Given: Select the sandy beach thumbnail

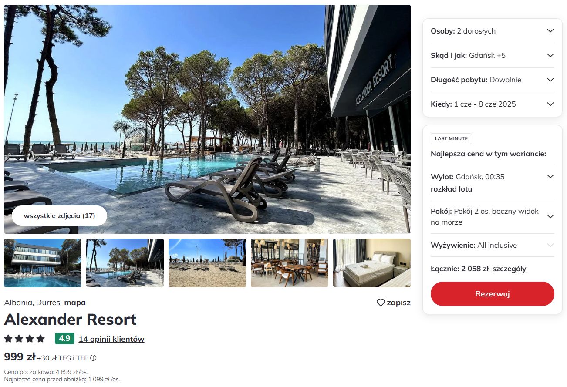Looking at the screenshot, I should [207, 263].
